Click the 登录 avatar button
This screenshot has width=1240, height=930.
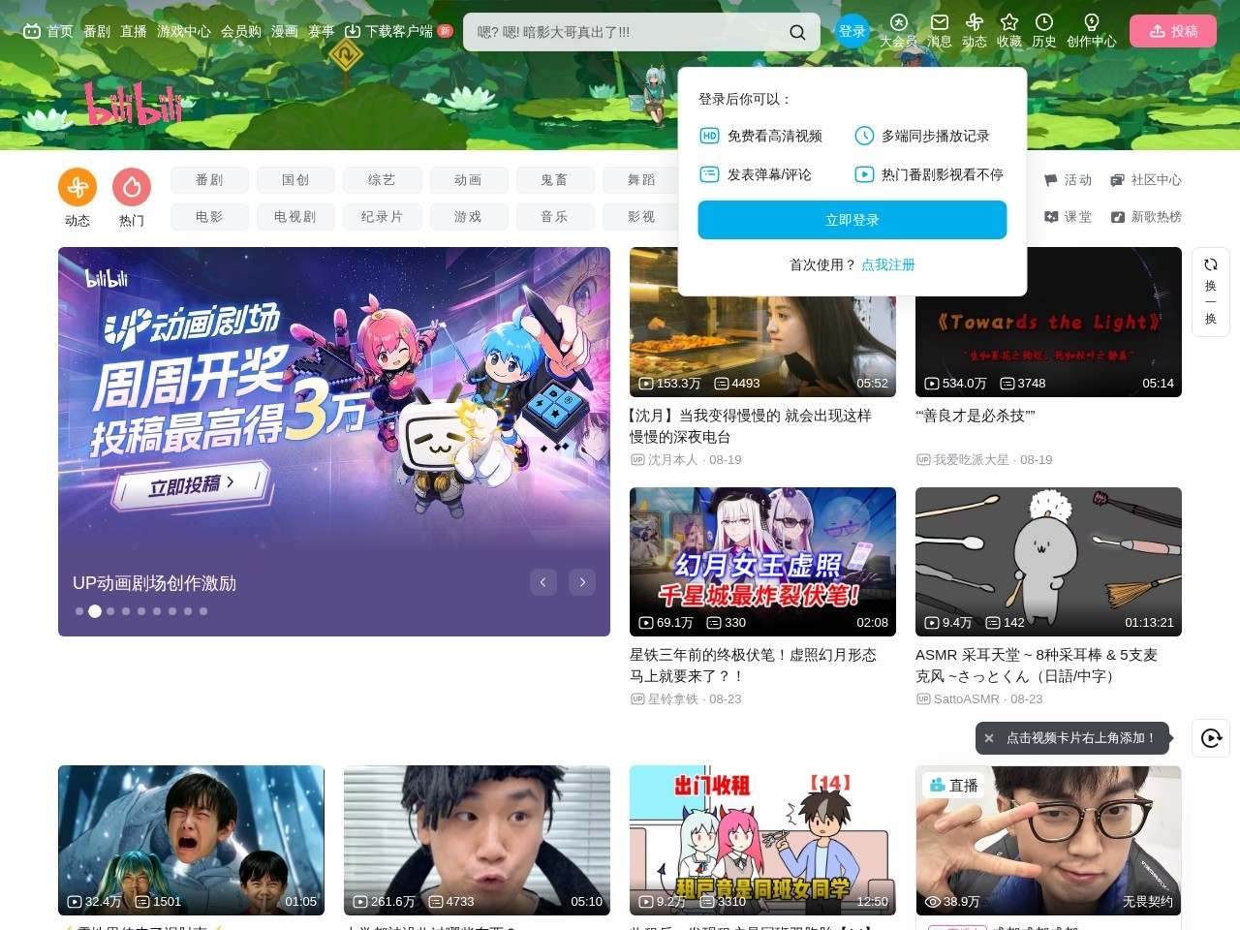[x=852, y=31]
